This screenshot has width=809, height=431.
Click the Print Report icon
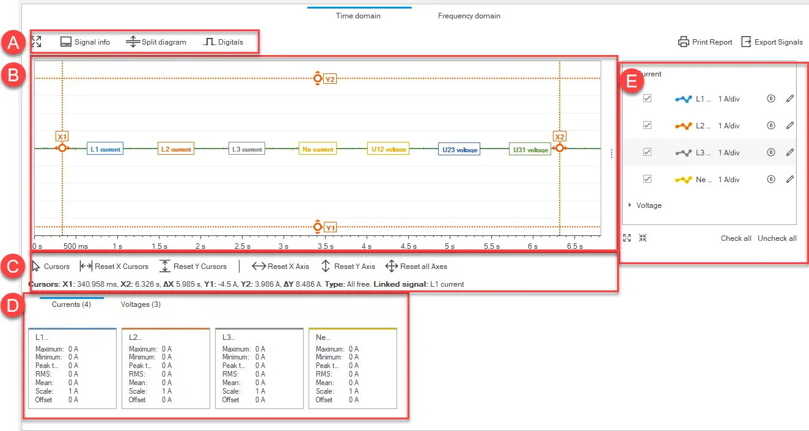pos(683,42)
